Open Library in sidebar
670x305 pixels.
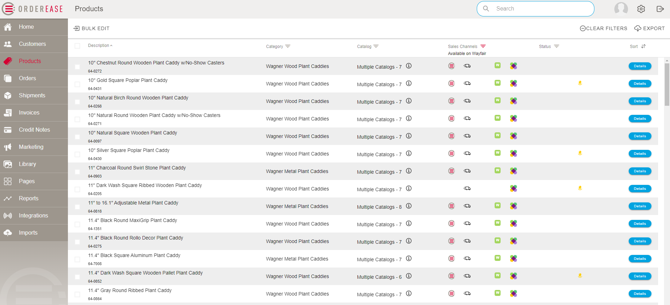click(x=34, y=164)
